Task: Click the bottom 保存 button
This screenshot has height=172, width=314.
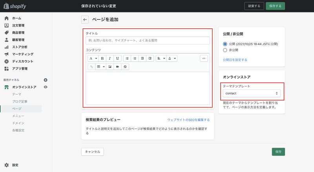Action: (278, 152)
